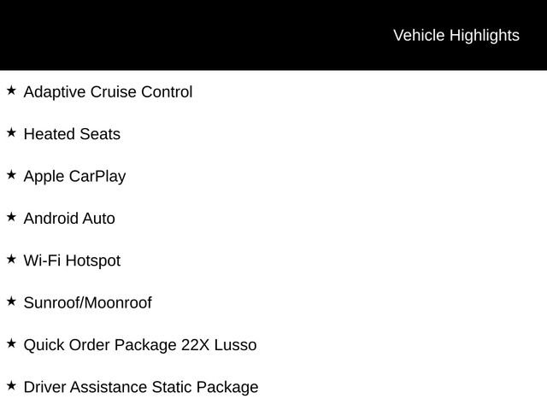Click the black header banner's empty left area
The width and height of the screenshot is (547, 410).
click(128, 35)
